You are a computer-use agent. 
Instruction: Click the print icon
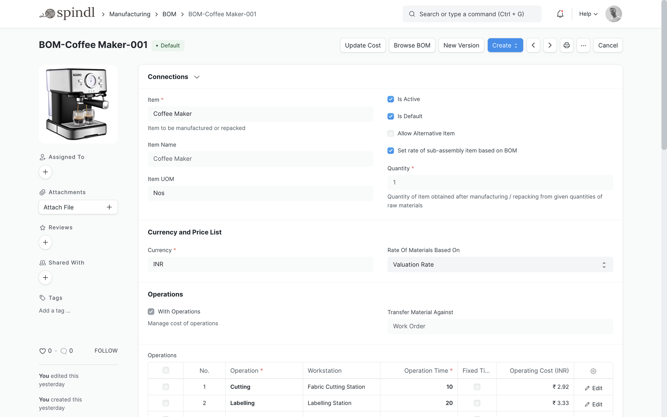[x=566, y=45]
